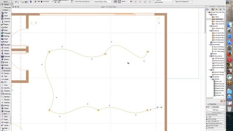Select the Mesh tool
The height and width of the screenshot is (131, 233).
tap(5, 65)
